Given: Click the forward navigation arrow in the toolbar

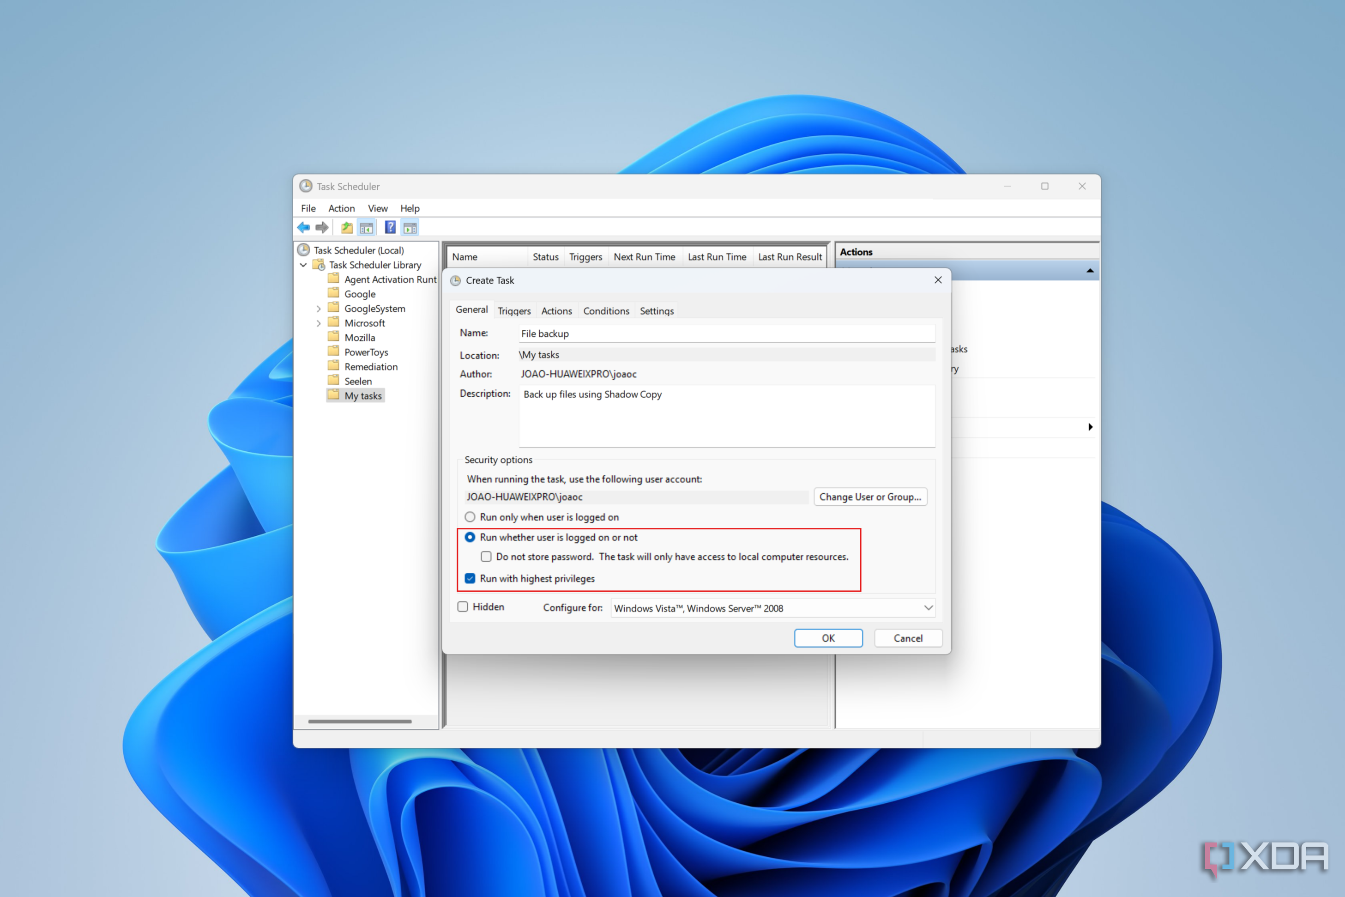Looking at the screenshot, I should click(321, 227).
